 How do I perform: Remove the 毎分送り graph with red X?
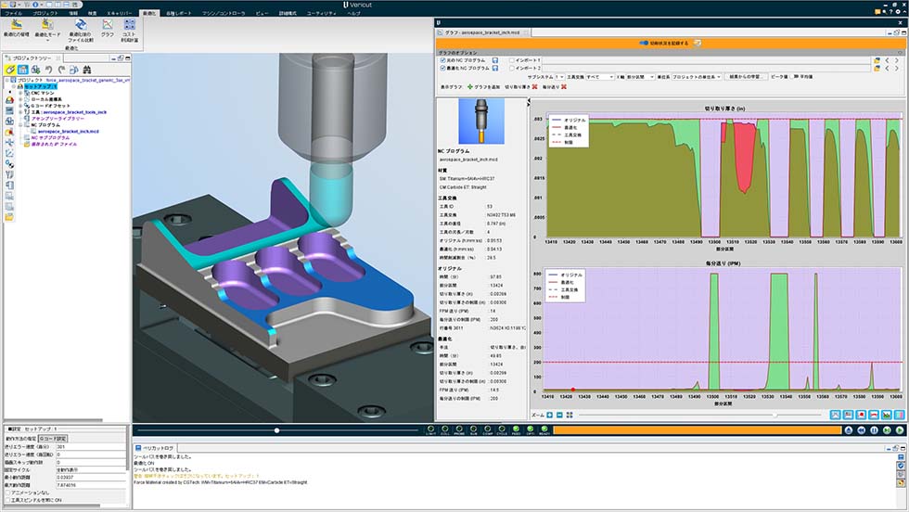pyautogui.click(x=563, y=86)
